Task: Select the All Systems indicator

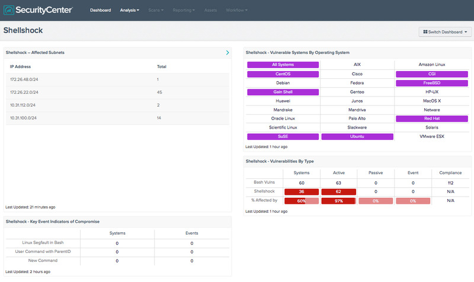Action: pyautogui.click(x=283, y=64)
